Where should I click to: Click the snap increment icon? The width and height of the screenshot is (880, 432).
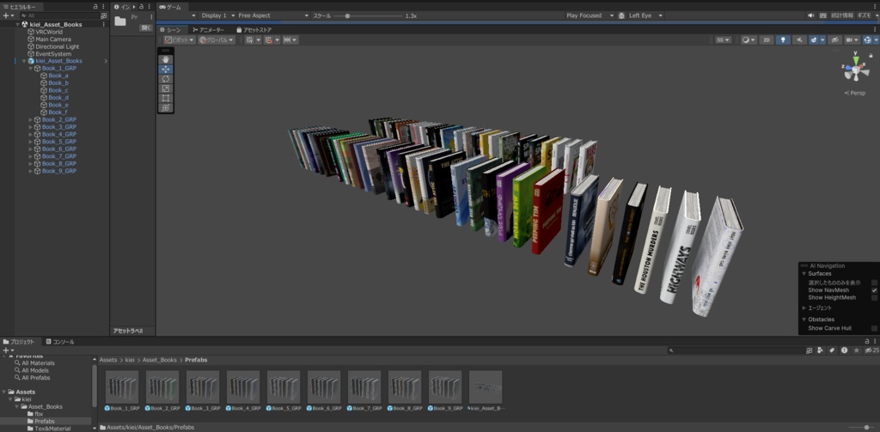point(289,40)
